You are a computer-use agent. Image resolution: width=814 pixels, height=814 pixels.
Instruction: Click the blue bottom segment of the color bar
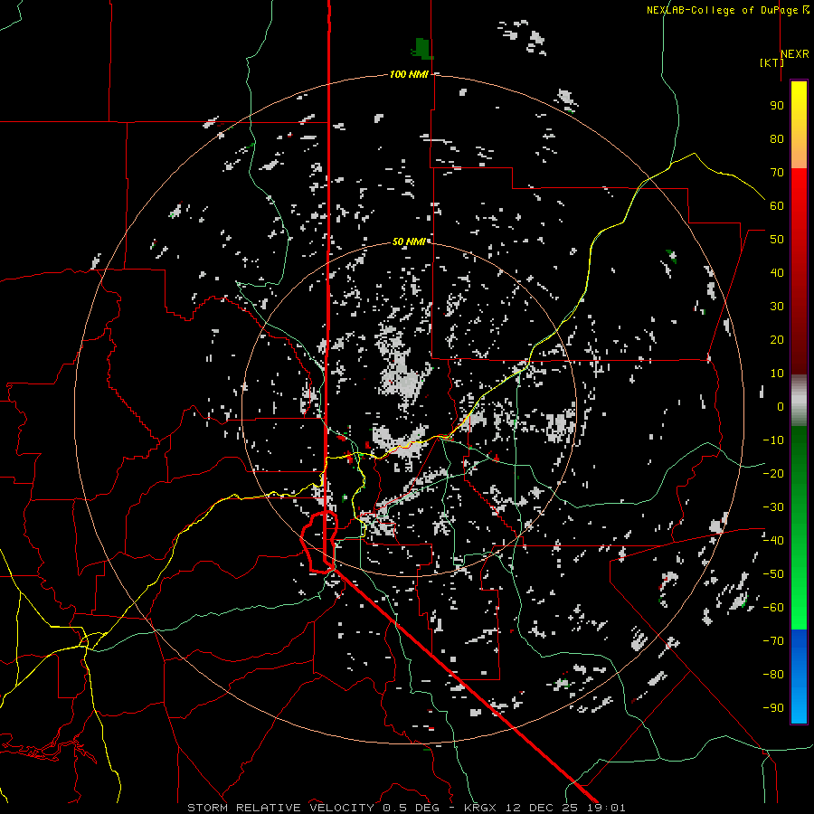[799, 677]
